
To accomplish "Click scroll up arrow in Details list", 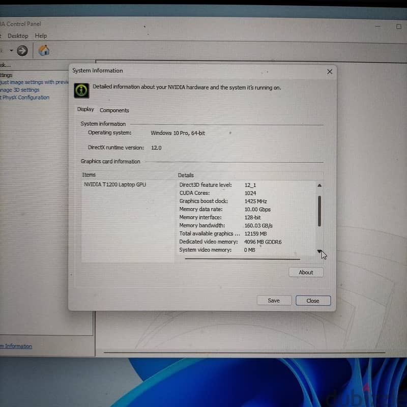I will (x=319, y=185).
